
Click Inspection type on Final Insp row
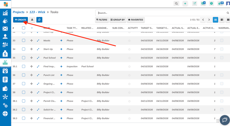72,67
